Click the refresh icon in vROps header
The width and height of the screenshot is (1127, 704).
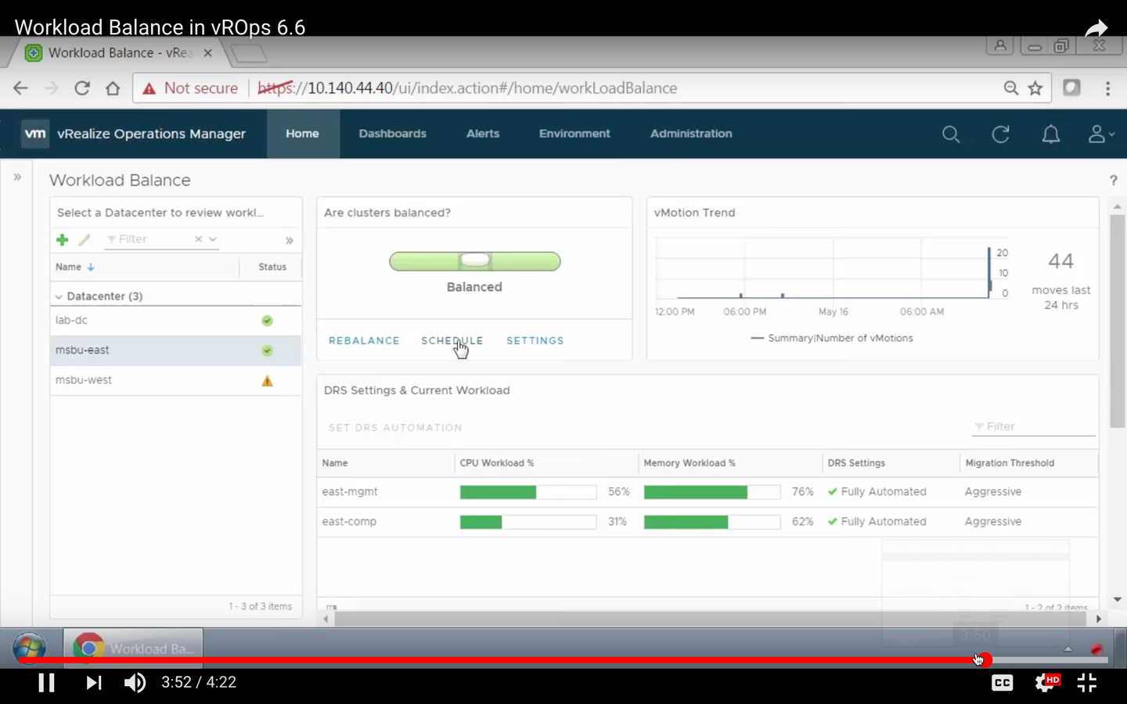point(1000,135)
